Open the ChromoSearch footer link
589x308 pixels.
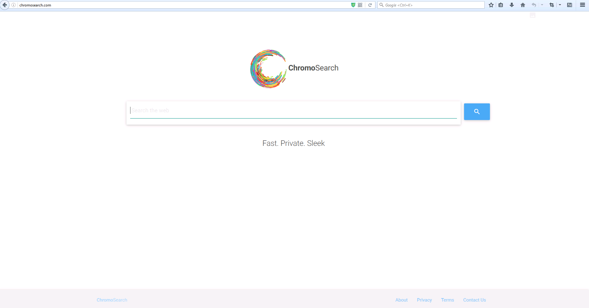(112, 300)
